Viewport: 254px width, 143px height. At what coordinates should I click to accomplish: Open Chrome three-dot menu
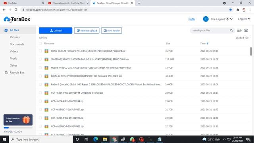250,10
